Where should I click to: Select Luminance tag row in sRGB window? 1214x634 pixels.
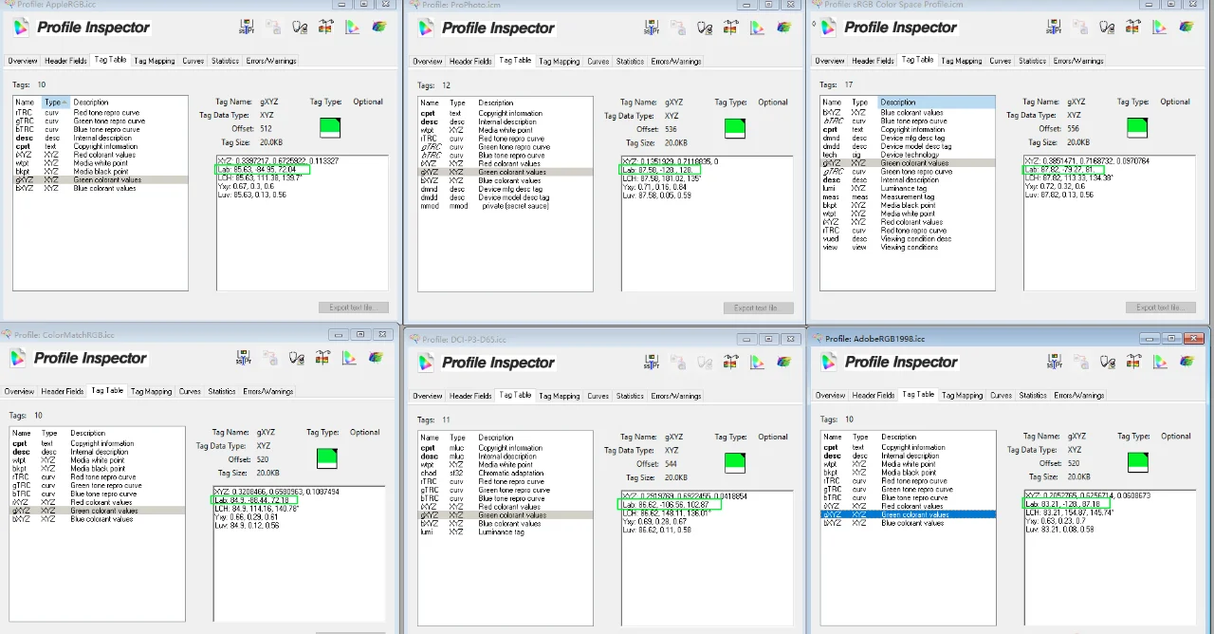pyautogui.click(x=908, y=188)
